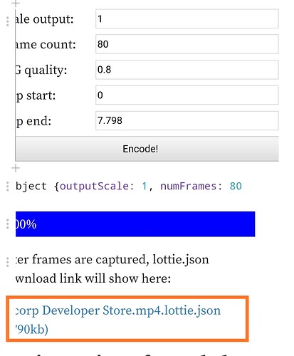This screenshot has height=356, width=294.
Task: Click the add-cell plus icon below the Encode button
Action: click(x=16, y=168)
